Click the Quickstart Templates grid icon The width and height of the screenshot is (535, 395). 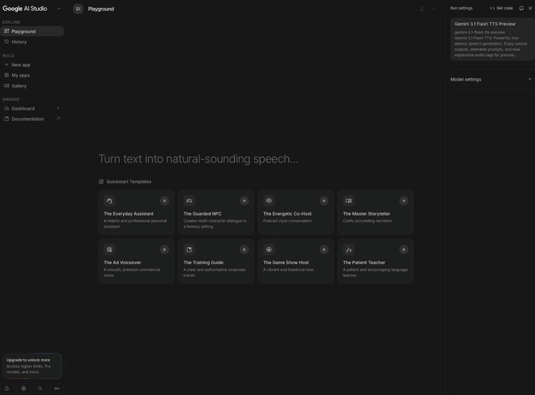101,182
